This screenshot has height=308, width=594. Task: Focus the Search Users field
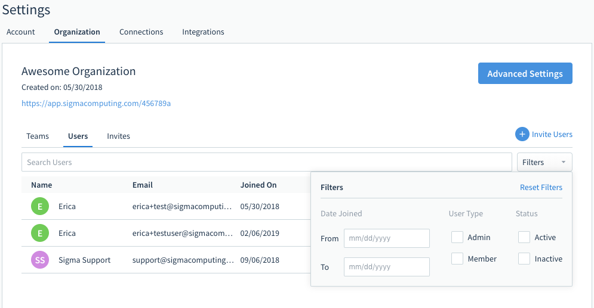click(x=267, y=162)
